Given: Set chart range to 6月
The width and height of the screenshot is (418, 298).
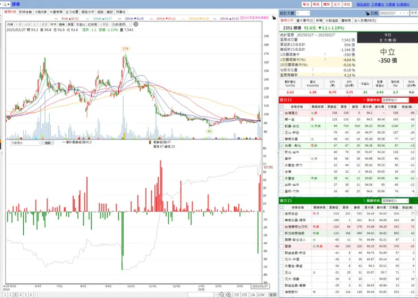Looking at the screenshot, I should (x=244, y=295).
